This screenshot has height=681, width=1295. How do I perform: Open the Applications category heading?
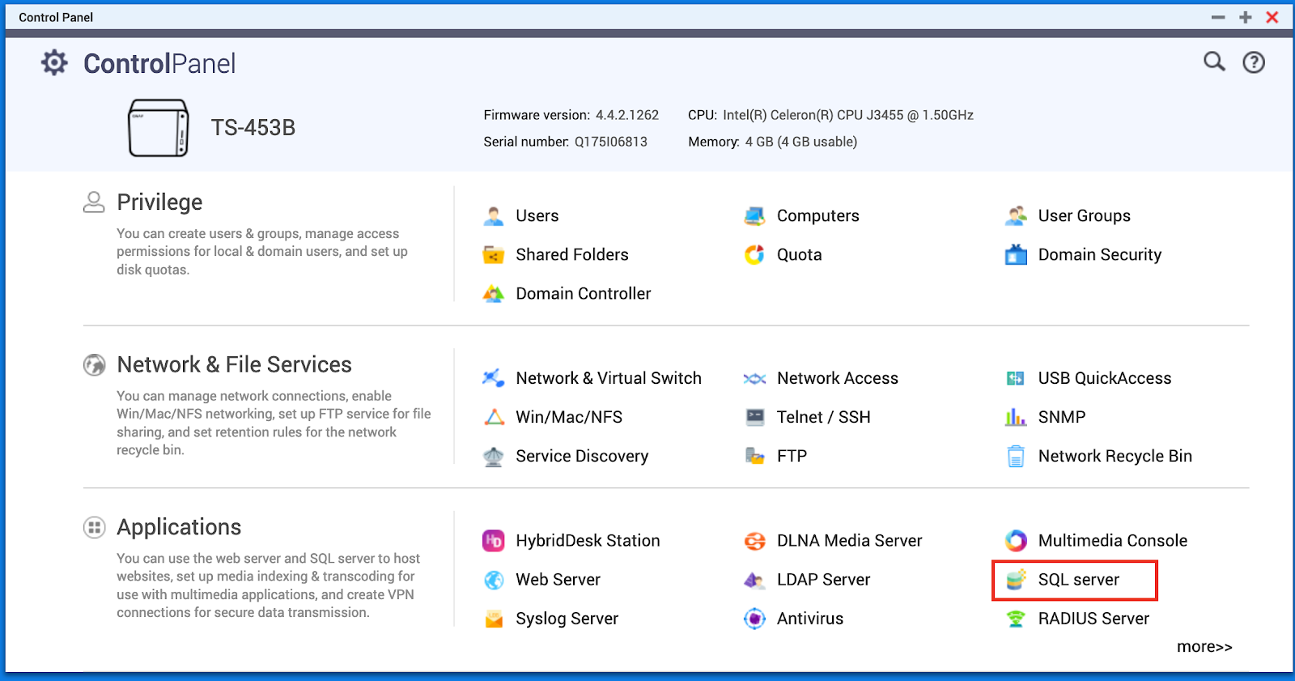(179, 527)
